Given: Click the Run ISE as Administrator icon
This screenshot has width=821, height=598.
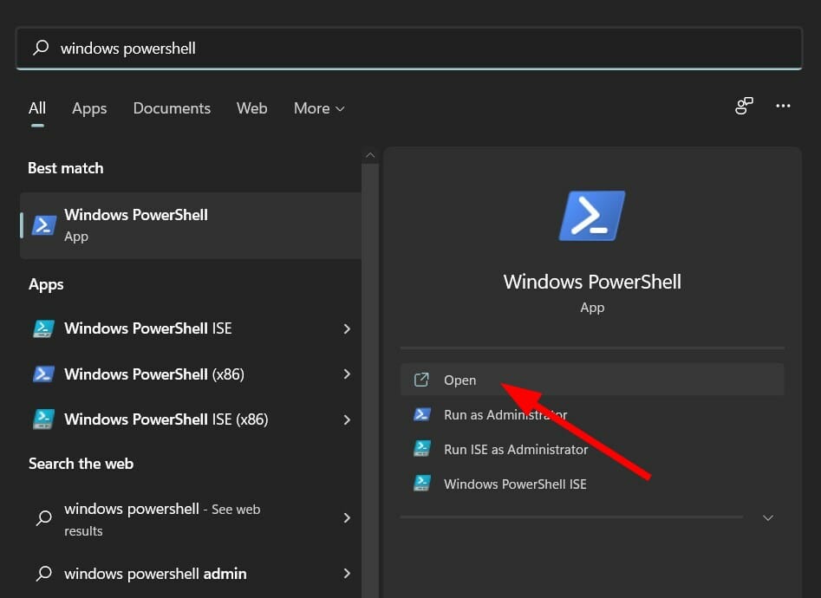Looking at the screenshot, I should click(x=422, y=449).
